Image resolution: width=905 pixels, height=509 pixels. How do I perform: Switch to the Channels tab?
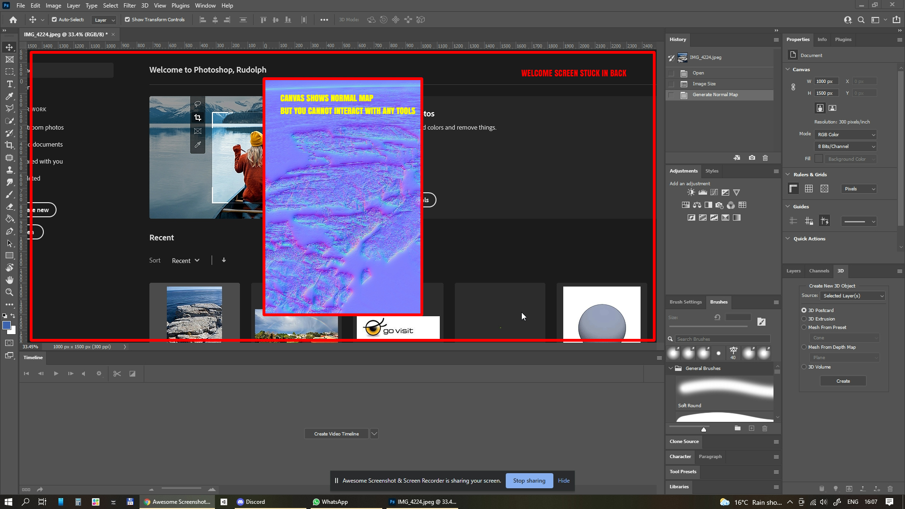pyautogui.click(x=819, y=271)
